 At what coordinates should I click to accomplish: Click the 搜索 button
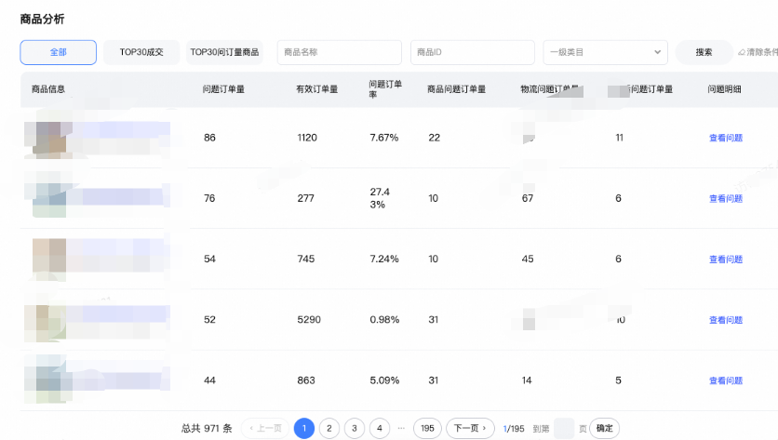coord(704,52)
